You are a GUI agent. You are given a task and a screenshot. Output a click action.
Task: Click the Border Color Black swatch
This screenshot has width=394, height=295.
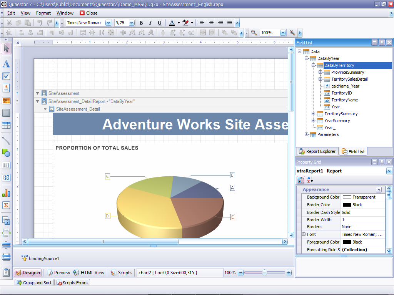[347, 205]
